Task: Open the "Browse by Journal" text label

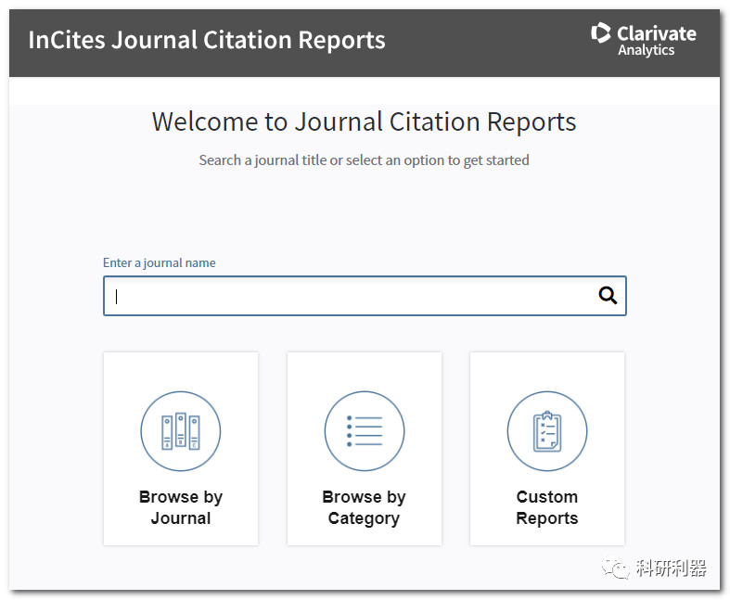Action: pos(181,507)
